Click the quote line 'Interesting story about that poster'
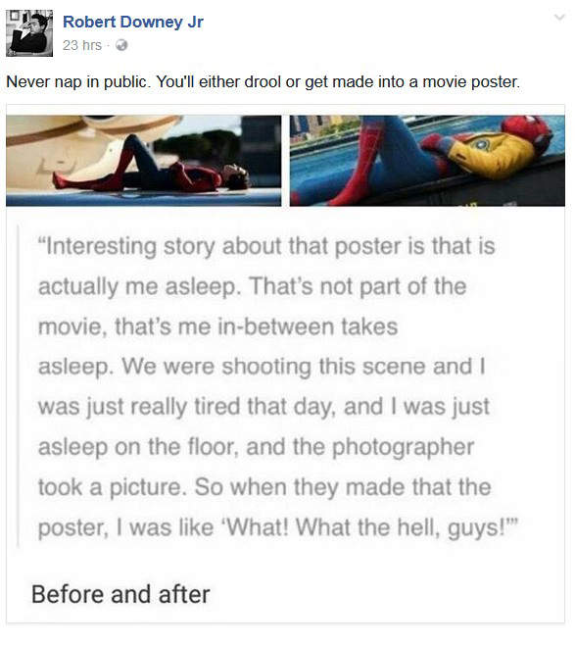The width and height of the screenshot is (575, 648). pyautogui.click(x=266, y=247)
